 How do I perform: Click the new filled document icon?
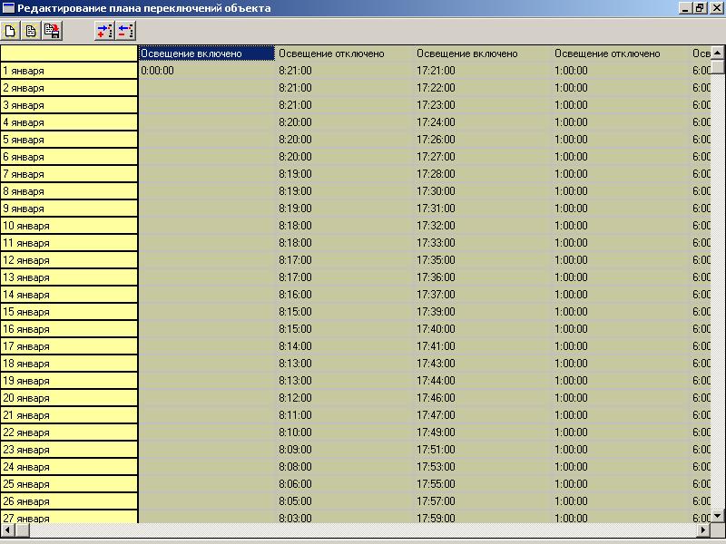coord(31,31)
